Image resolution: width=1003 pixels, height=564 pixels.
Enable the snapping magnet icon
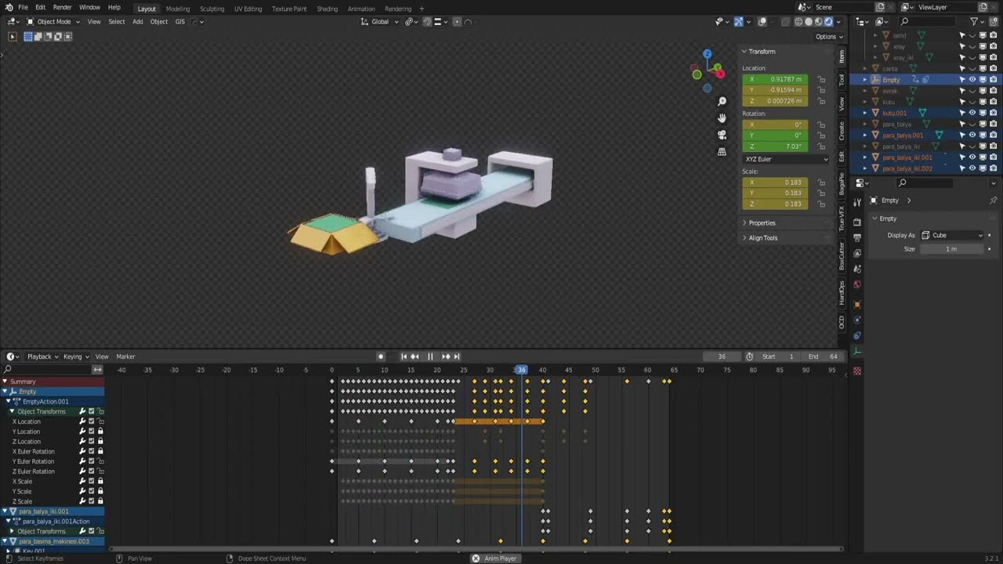pos(427,21)
